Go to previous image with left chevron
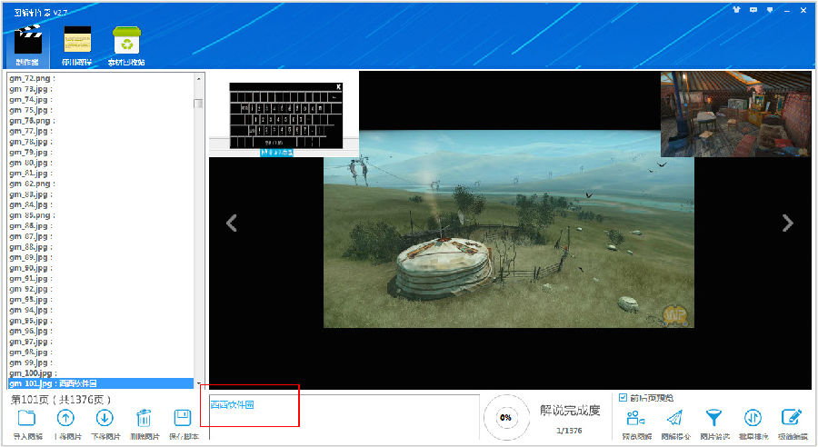 [x=232, y=223]
